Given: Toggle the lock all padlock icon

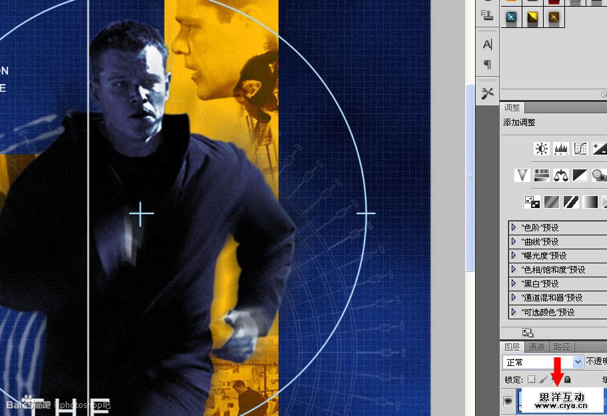Looking at the screenshot, I should click(567, 379).
